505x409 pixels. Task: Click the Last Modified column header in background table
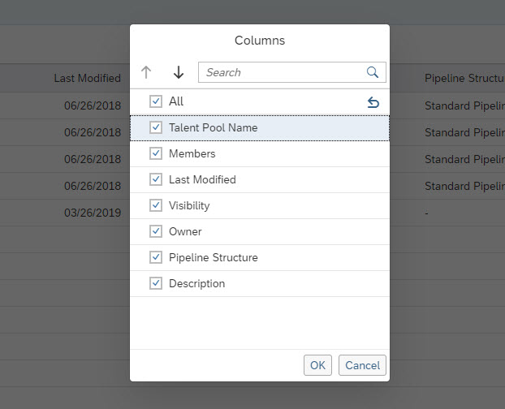(88, 78)
